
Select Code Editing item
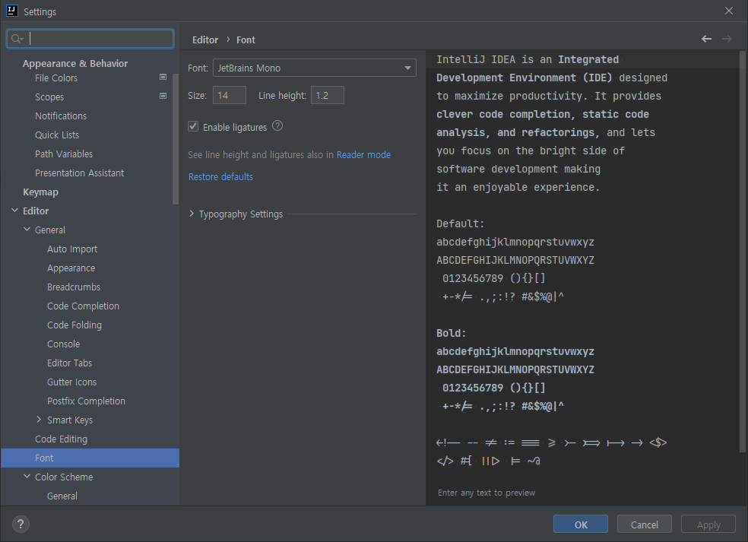point(61,439)
